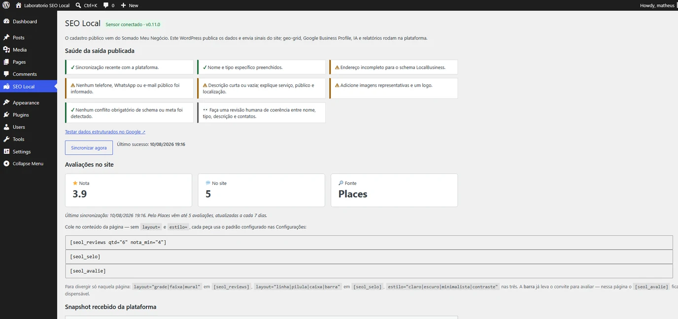
Task: Click the Plugins plug icon
Action: pos(6,115)
